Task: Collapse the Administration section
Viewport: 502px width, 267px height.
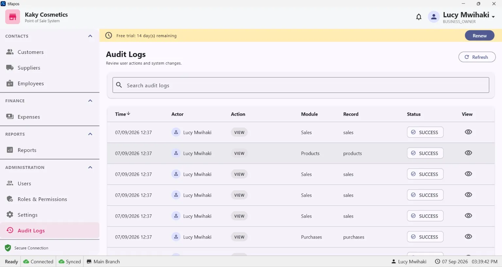Action: (90, 167)
